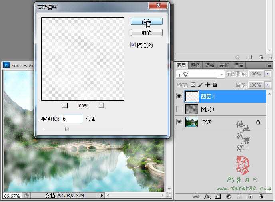
Task: Select the 图层 1 layer thumbnail
Action: pyautogui.click(x=192, y=109)
